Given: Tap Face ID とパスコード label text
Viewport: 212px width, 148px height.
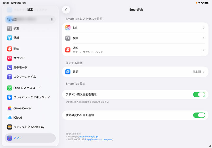Looking at the screenshot, I should click(x=27, y=88).
